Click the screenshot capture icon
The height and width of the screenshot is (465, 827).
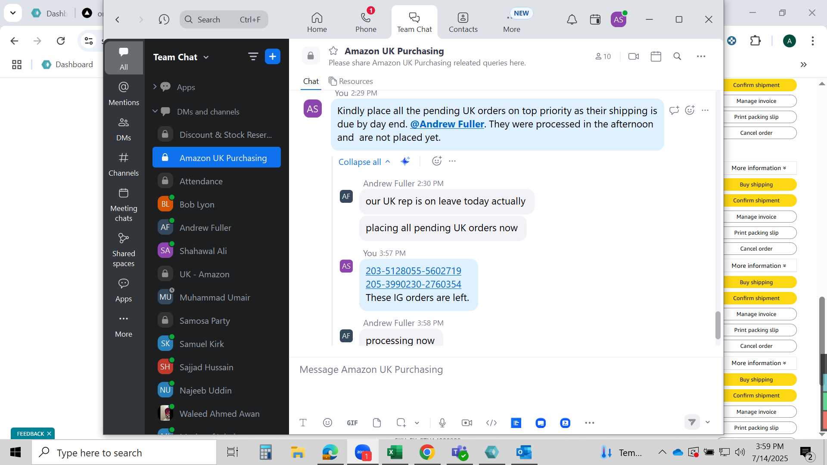coord(401,423)
